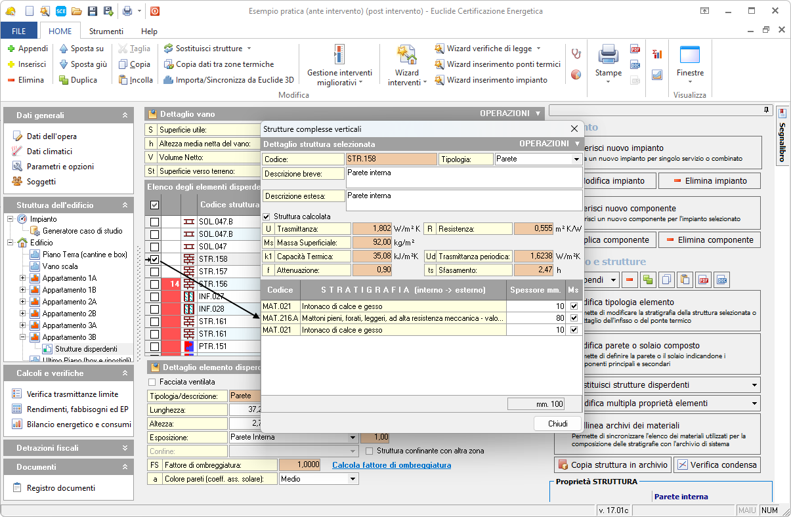Click the red minus delete button in panel
Image resolution: width=791 pixels, height=517 pixels.
[630, 280]
